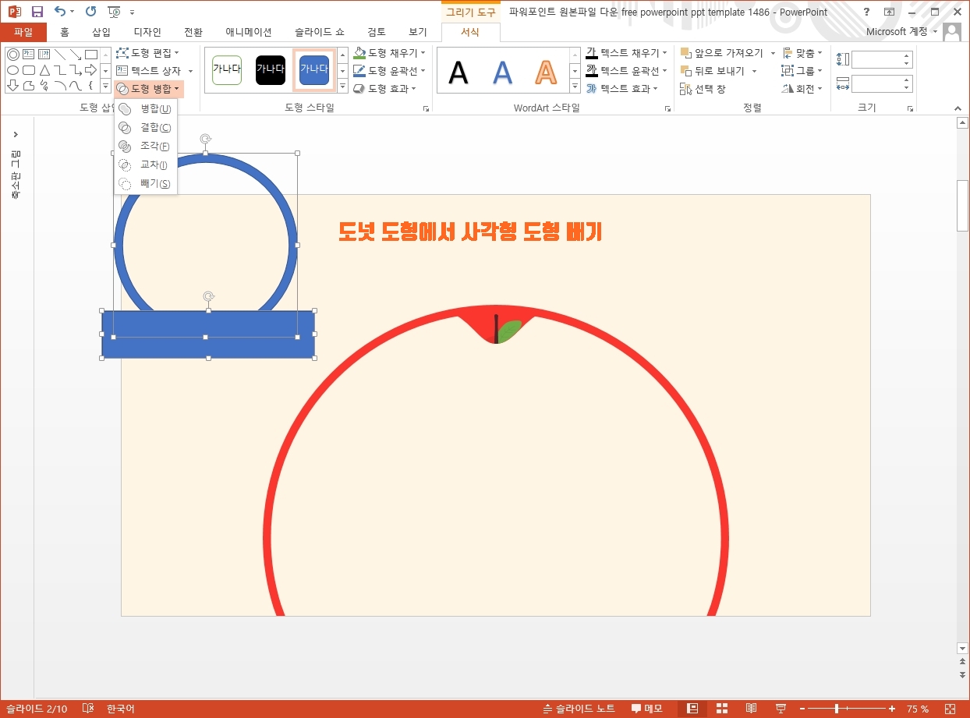970x718 pixels.
Task: Apply the blue A WordArt style
Action: pos(503,72)
